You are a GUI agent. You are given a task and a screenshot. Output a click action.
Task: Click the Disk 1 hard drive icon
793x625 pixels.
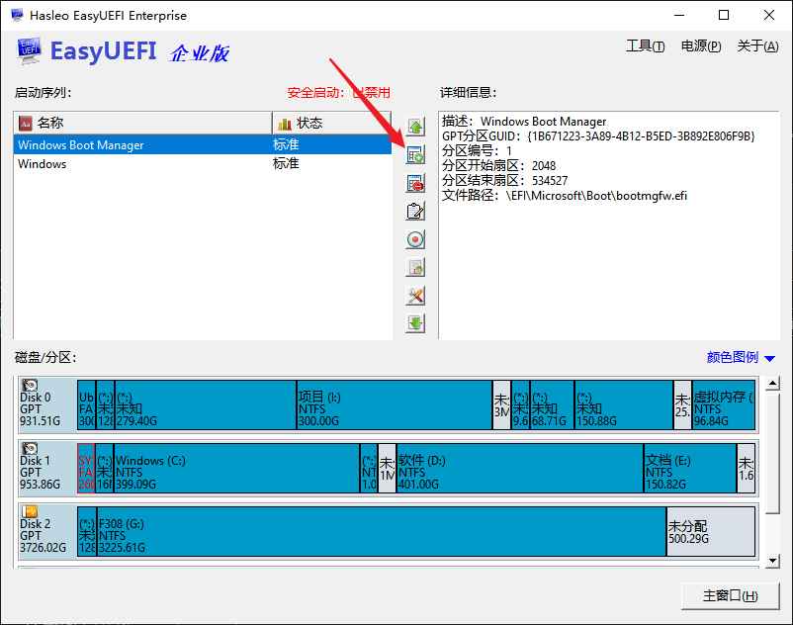click(x=30, y=449)
